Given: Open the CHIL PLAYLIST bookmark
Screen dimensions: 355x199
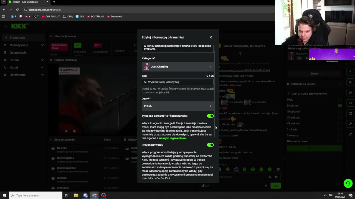Looking at the screenshot, I should [50, 17].
